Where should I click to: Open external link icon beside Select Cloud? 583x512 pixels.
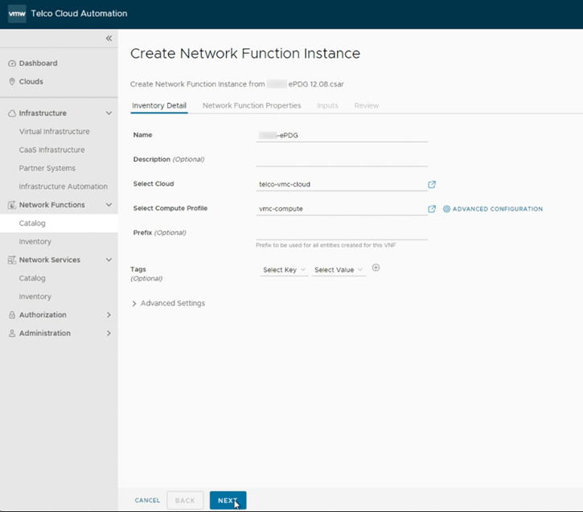[432, 184]
